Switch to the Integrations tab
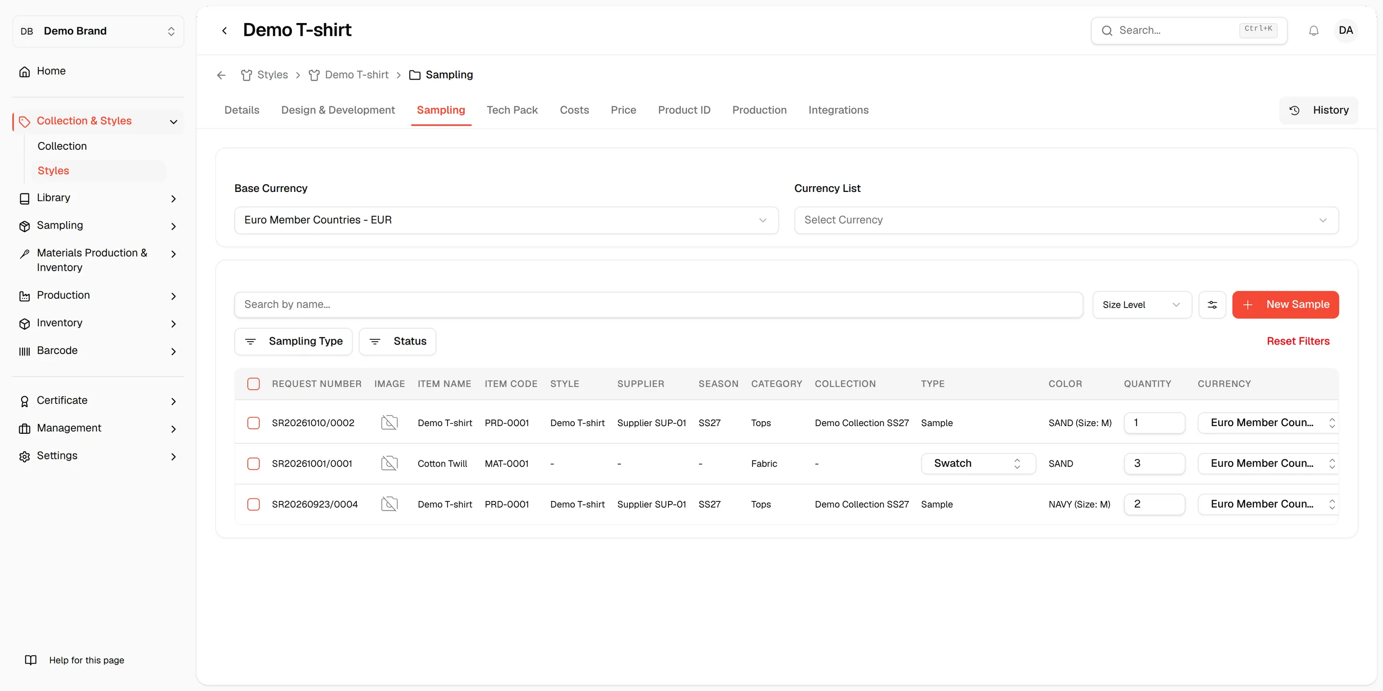Screen dimensions: 1383x691 point(838,110)
